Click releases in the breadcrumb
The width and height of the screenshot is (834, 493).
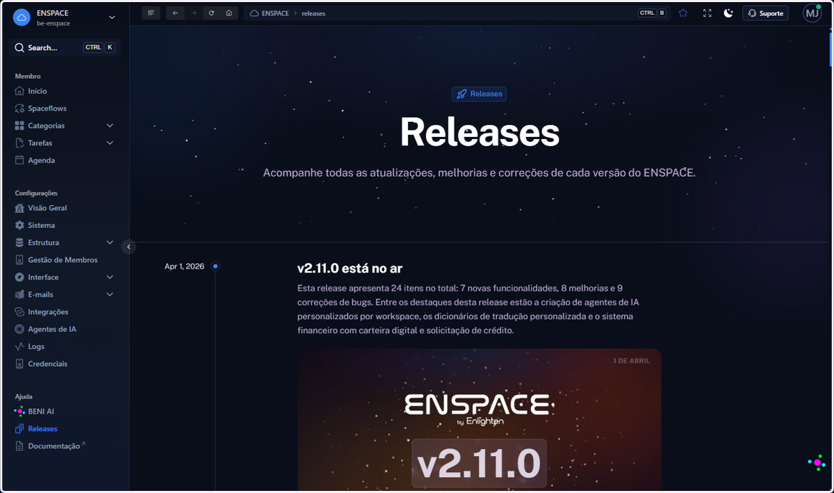(x=313, y=13)
